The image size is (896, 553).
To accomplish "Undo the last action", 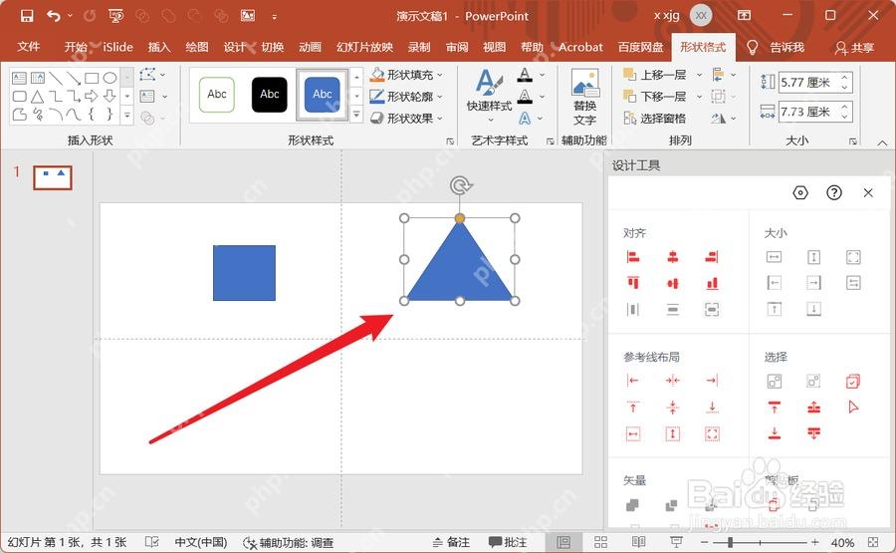I will [x=54, y=16].
